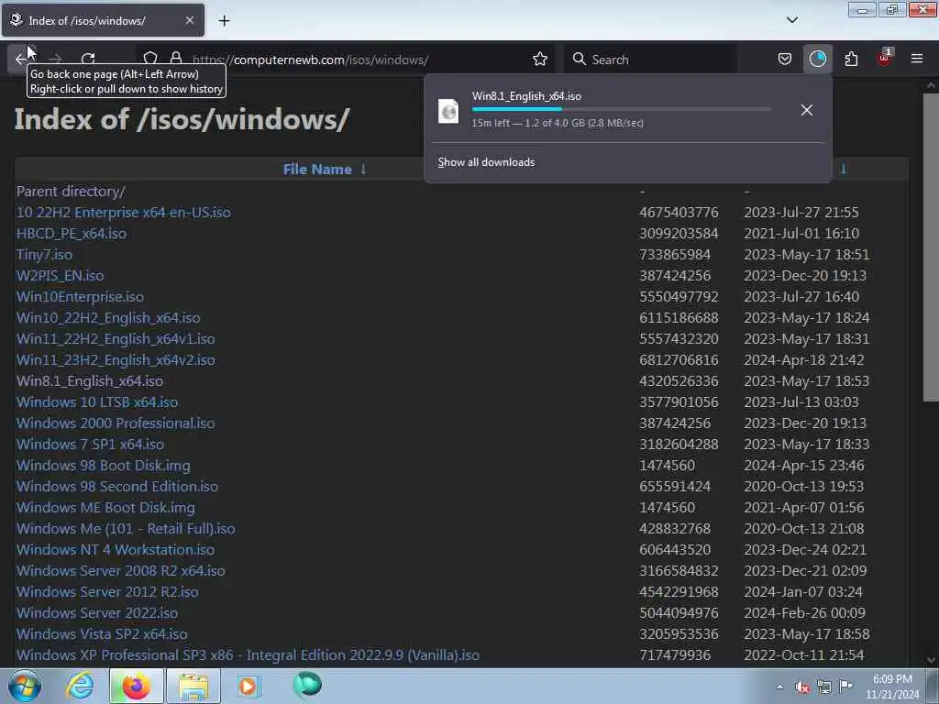Image resolution: width=939 pixels, height=704 pixels.
Task: Download 10 22H2 Enterprise x64 en-US.iso
Action: 124,213
